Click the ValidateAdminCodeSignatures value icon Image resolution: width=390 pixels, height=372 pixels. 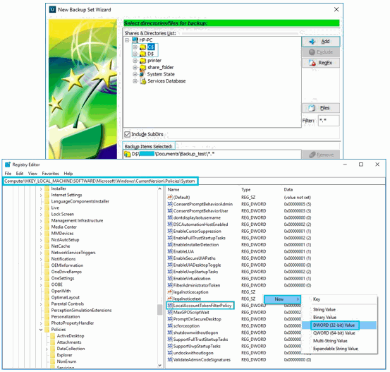[x=170, y=359]
